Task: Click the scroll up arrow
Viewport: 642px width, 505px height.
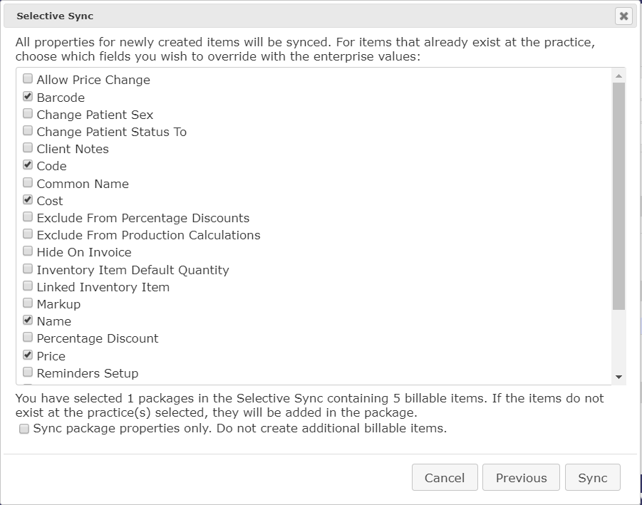Action: pyautogui.click(x=618, y=76)
